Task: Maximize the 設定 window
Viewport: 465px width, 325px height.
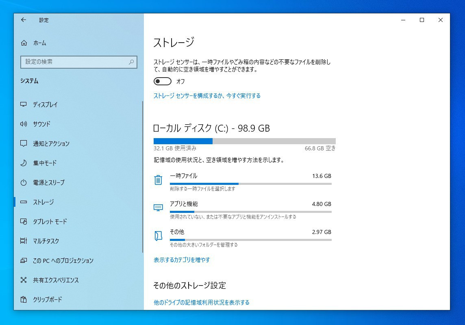Action: click(x=422, y=20)
